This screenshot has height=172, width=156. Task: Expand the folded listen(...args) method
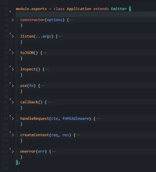[x=13, y=36]
